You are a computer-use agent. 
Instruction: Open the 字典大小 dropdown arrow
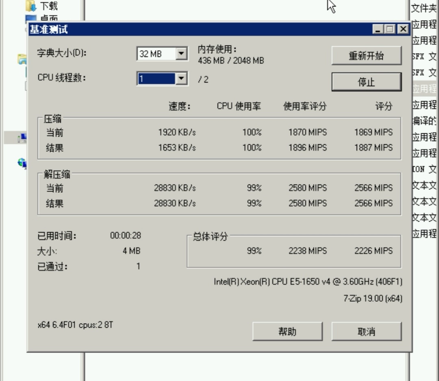pos(181,54)
